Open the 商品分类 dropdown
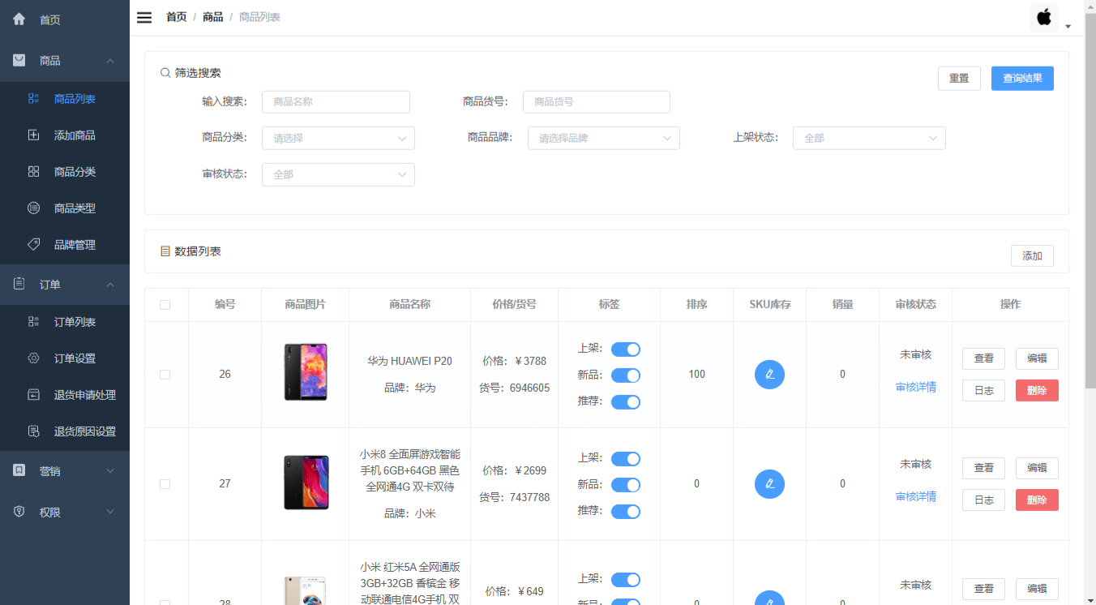This screenshot has height=605, width=1096. pos(338,138)
